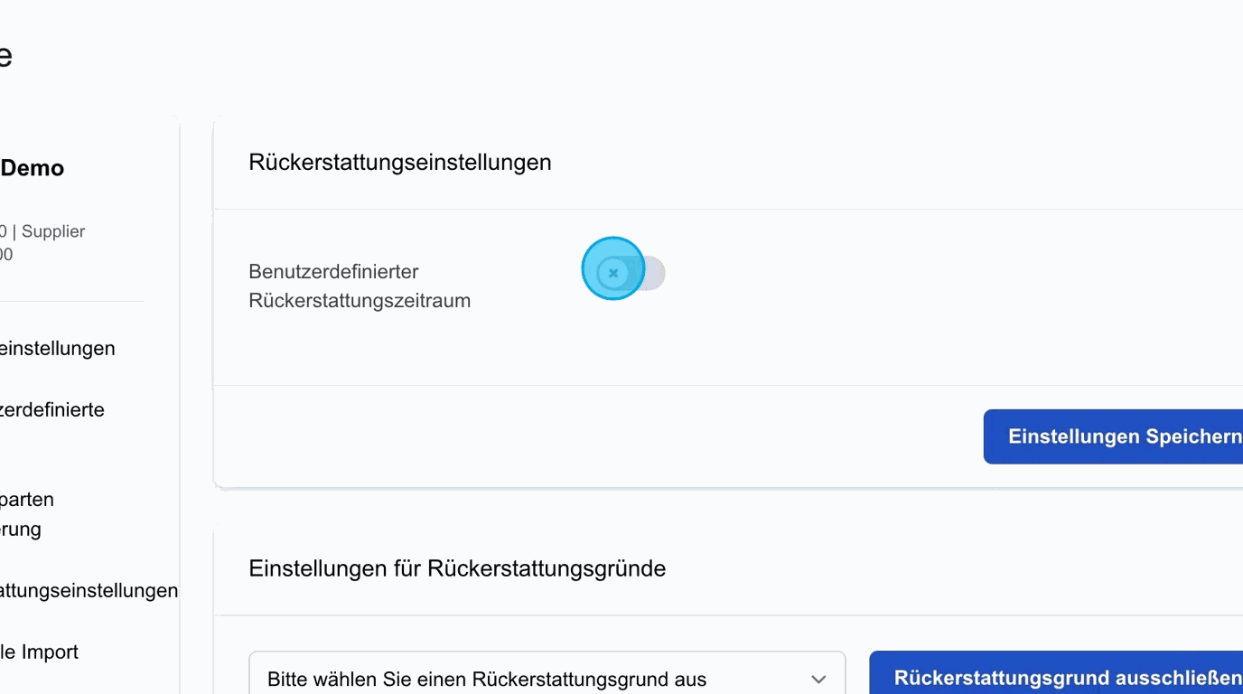Select sidebar entry ending in 'le Import'

(x=39, y=652)
